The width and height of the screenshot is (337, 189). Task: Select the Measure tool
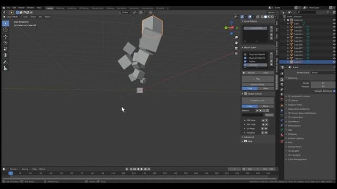[x=6, y=69]
